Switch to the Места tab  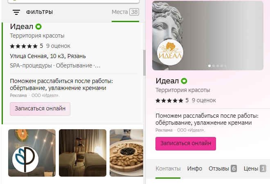(x=125, y=12)
